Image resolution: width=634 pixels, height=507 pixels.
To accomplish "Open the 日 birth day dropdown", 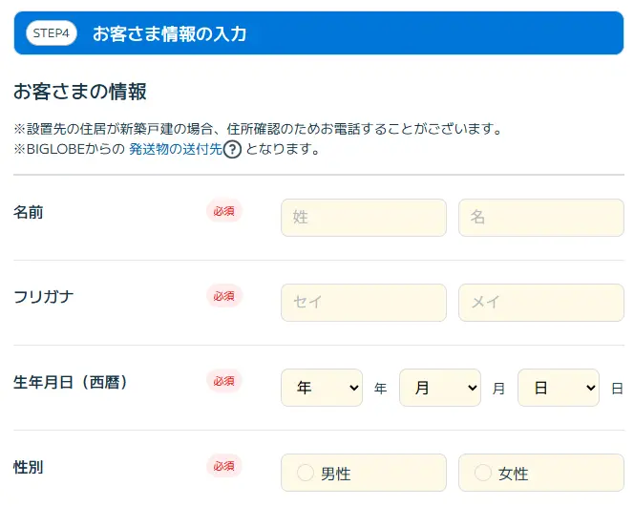I will point(558,388).
